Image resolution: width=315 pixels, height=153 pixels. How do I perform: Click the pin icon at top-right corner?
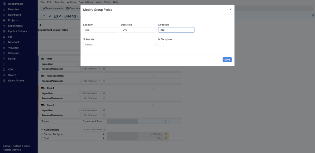pos(313,15)
